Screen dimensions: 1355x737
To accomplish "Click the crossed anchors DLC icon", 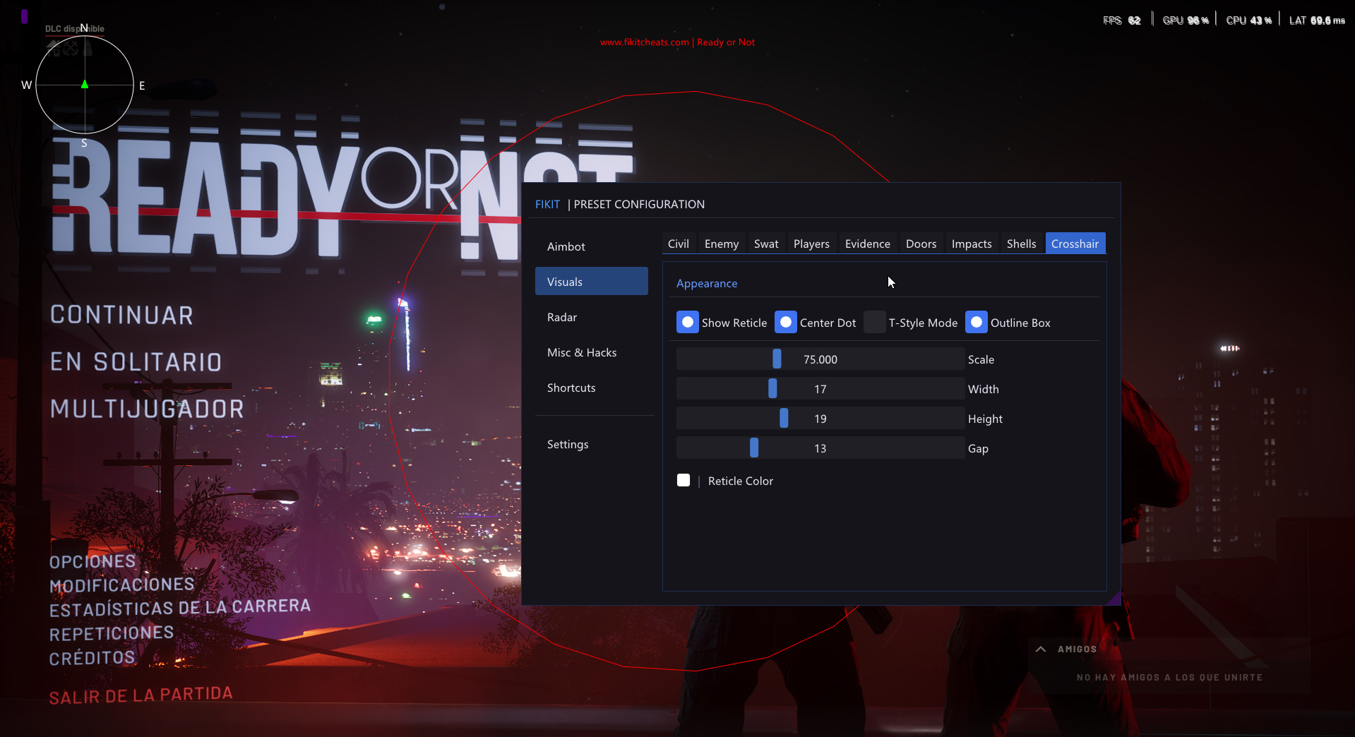I will [x=70, y=47].
